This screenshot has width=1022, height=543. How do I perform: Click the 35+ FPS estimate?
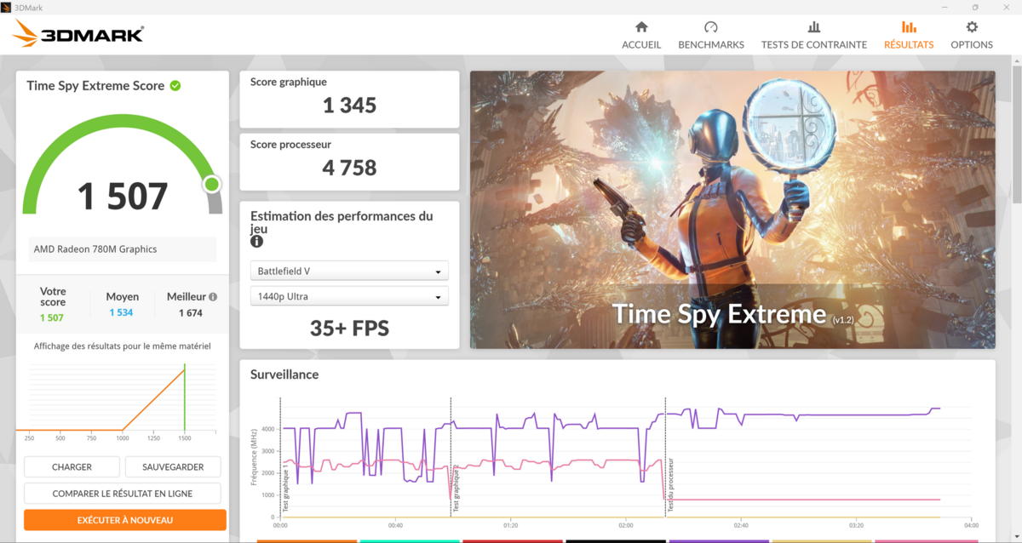(349, 328)
